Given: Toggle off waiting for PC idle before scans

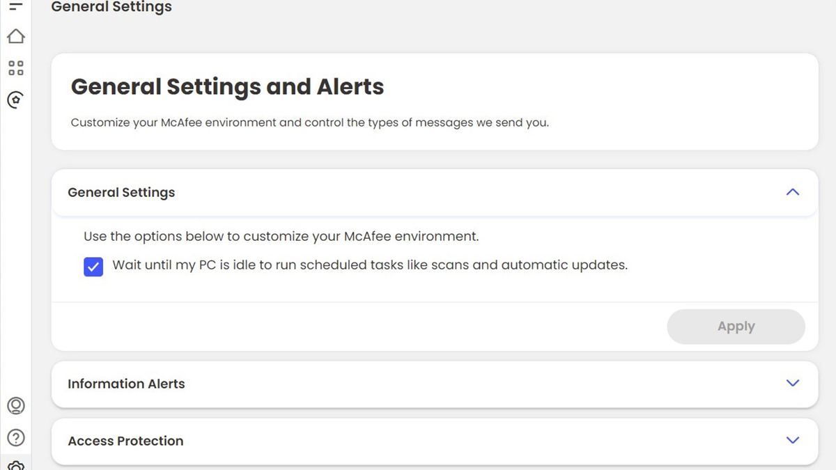Looking at the screenshot, I should click(x=93, y=267).
